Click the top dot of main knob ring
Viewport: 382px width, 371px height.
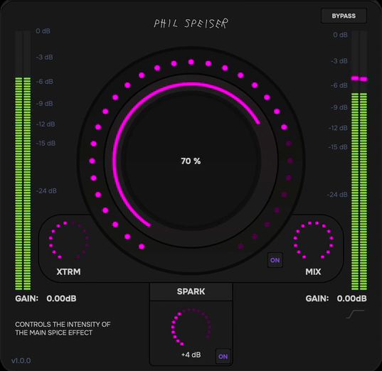point(191,62)
